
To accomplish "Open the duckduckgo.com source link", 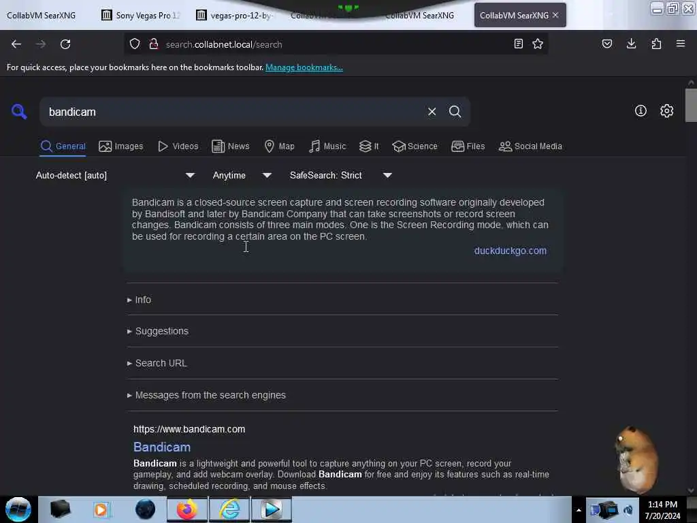I will click(x=510, y=251).
